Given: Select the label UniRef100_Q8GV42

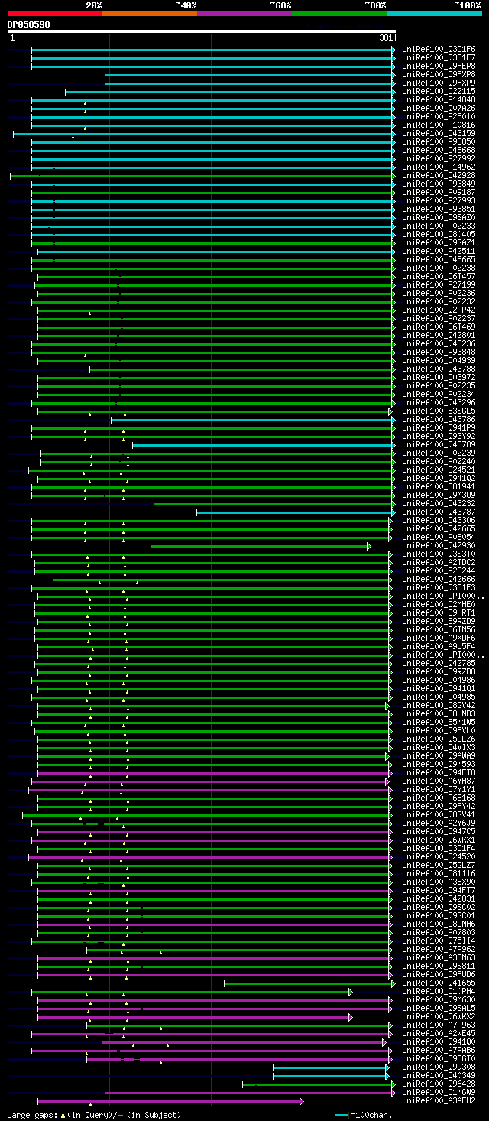Looking at the screenshot, I should (439, 706).
